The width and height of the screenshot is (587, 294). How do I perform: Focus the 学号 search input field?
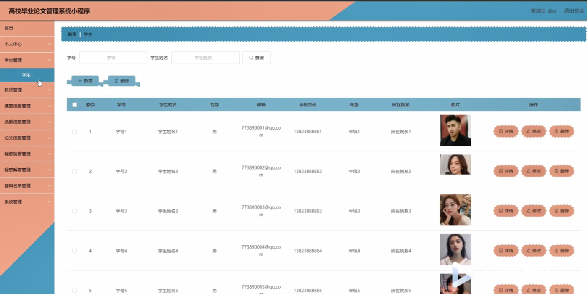[x=113, y=58]
